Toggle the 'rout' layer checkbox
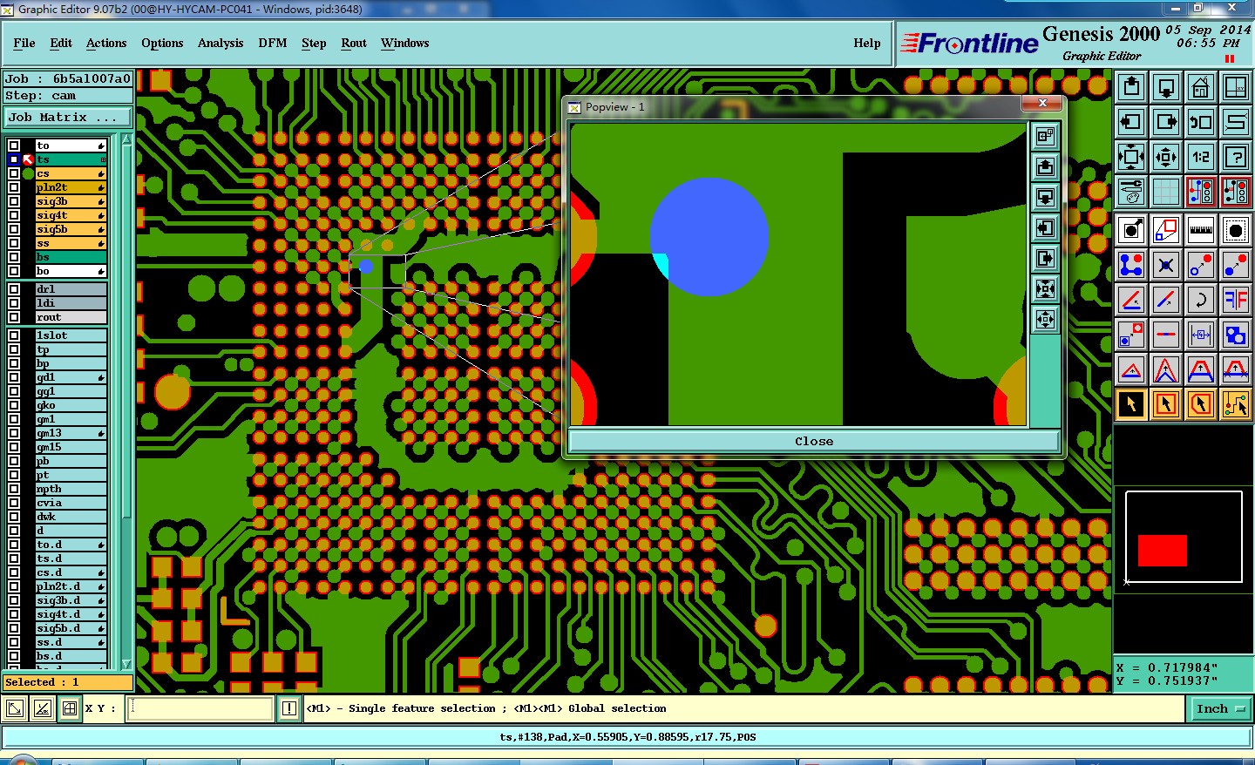The height and width of the screenshot is (765, 1255). click(x=14, y=317)
